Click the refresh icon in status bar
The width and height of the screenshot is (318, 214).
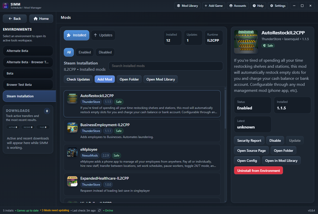(x=100, y=210)
